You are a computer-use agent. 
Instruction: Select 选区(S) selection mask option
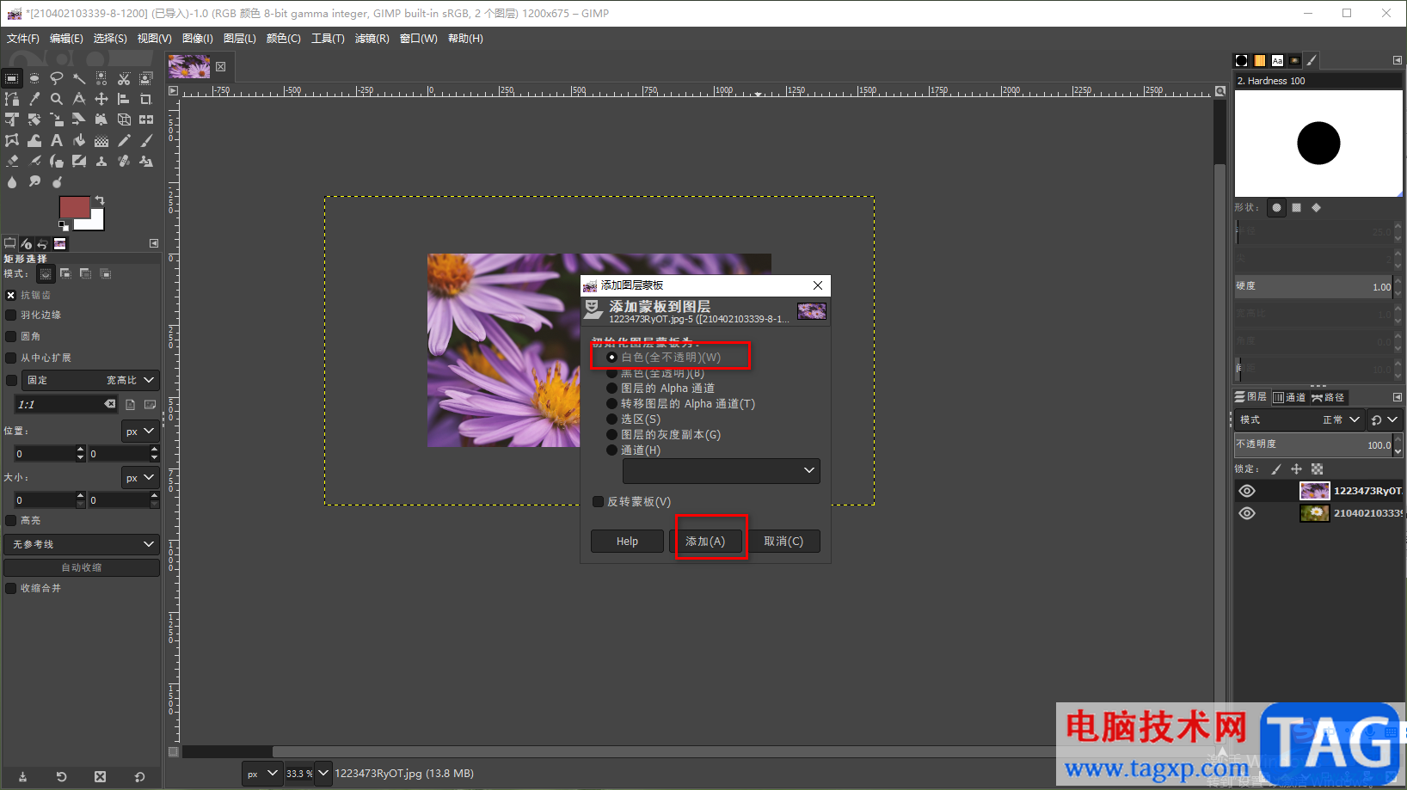634,419
